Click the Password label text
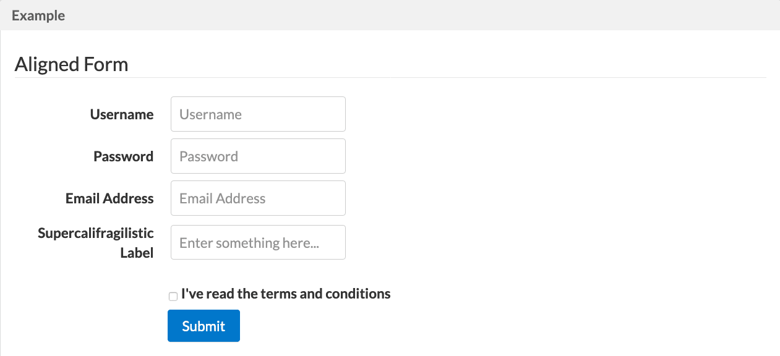 pos(124,156)
